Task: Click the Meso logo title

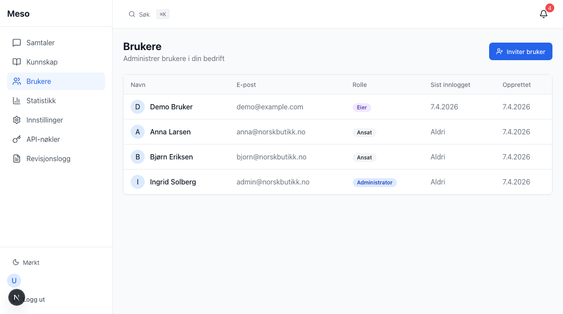Action: pyautogui.click(x=18, y=14)
